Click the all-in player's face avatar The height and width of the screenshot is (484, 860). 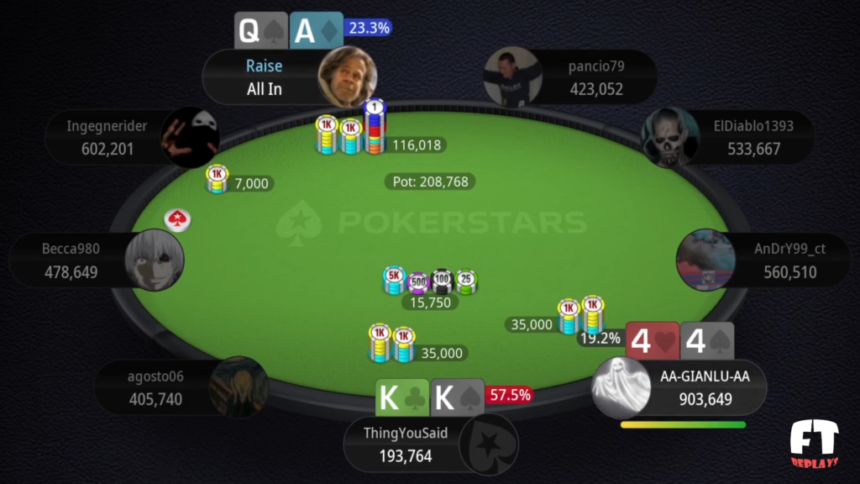click(347, 76)
